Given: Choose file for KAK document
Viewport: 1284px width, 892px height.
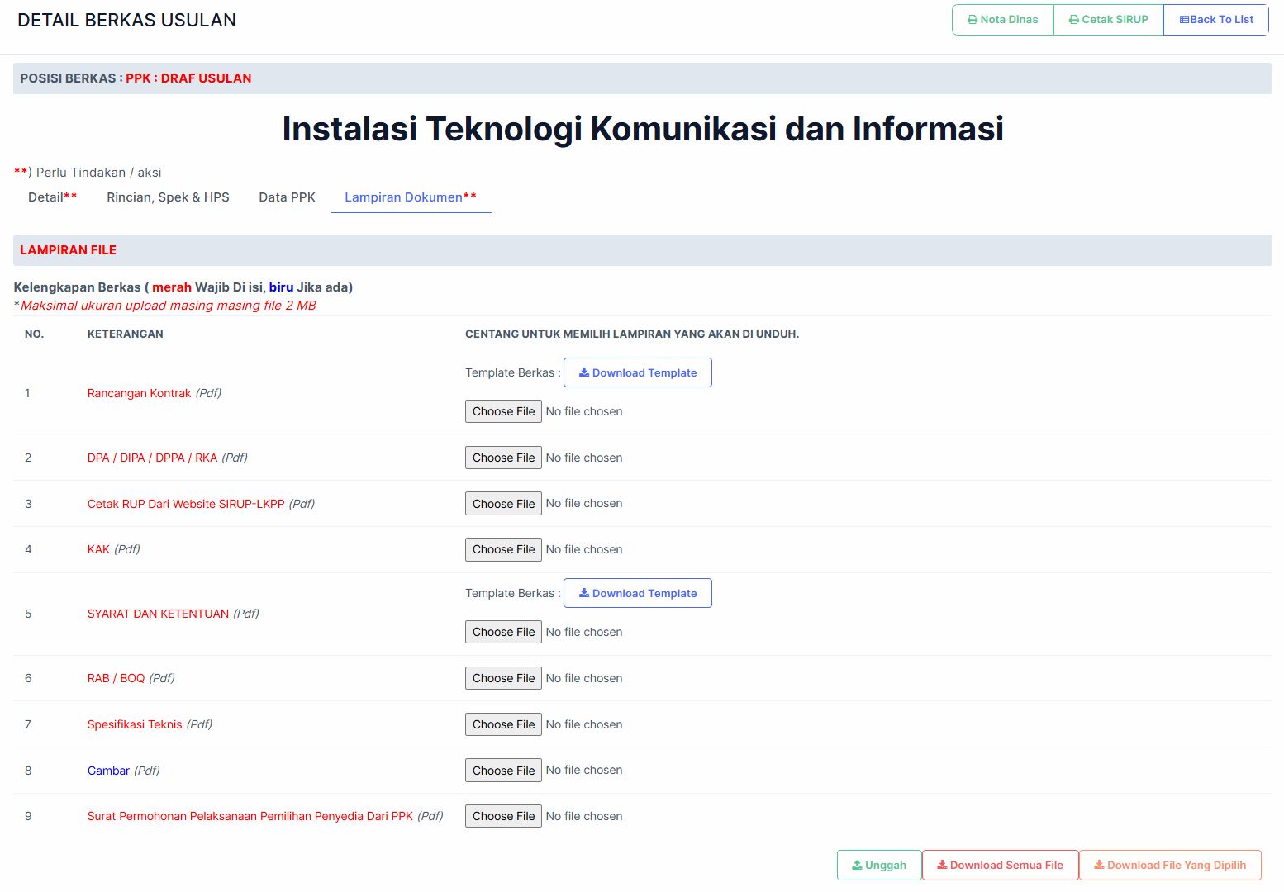Looking at the screenshot, I should click(503, 549).
